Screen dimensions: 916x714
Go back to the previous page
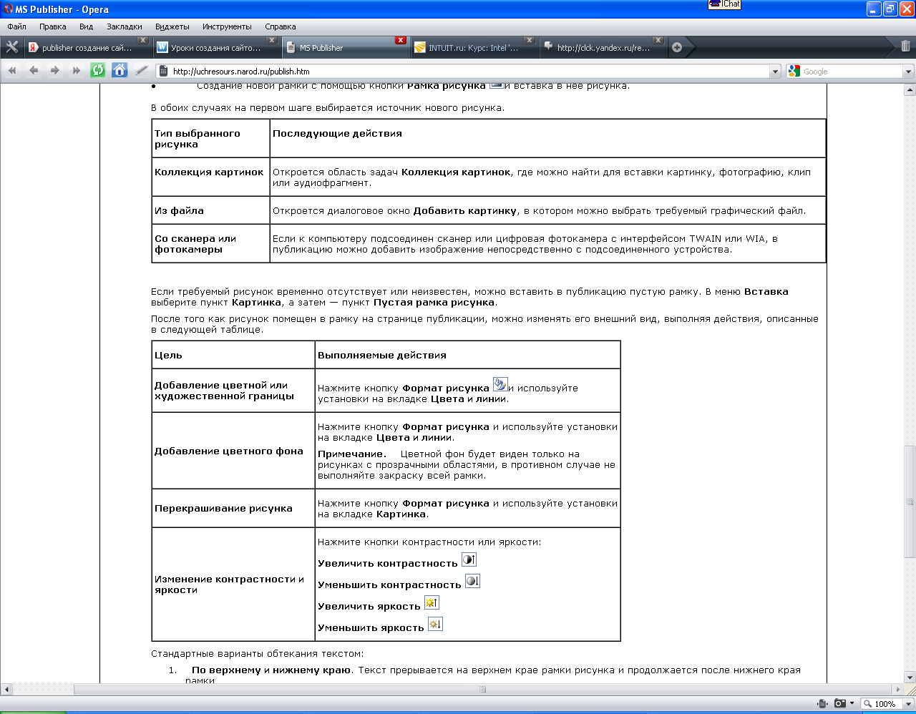tap(34, 71)
